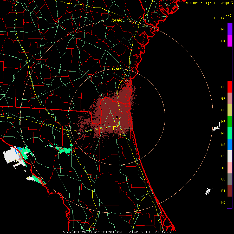Click the GR legend label
The width and height of the screenshot is (234, 234).
(223, 99)
